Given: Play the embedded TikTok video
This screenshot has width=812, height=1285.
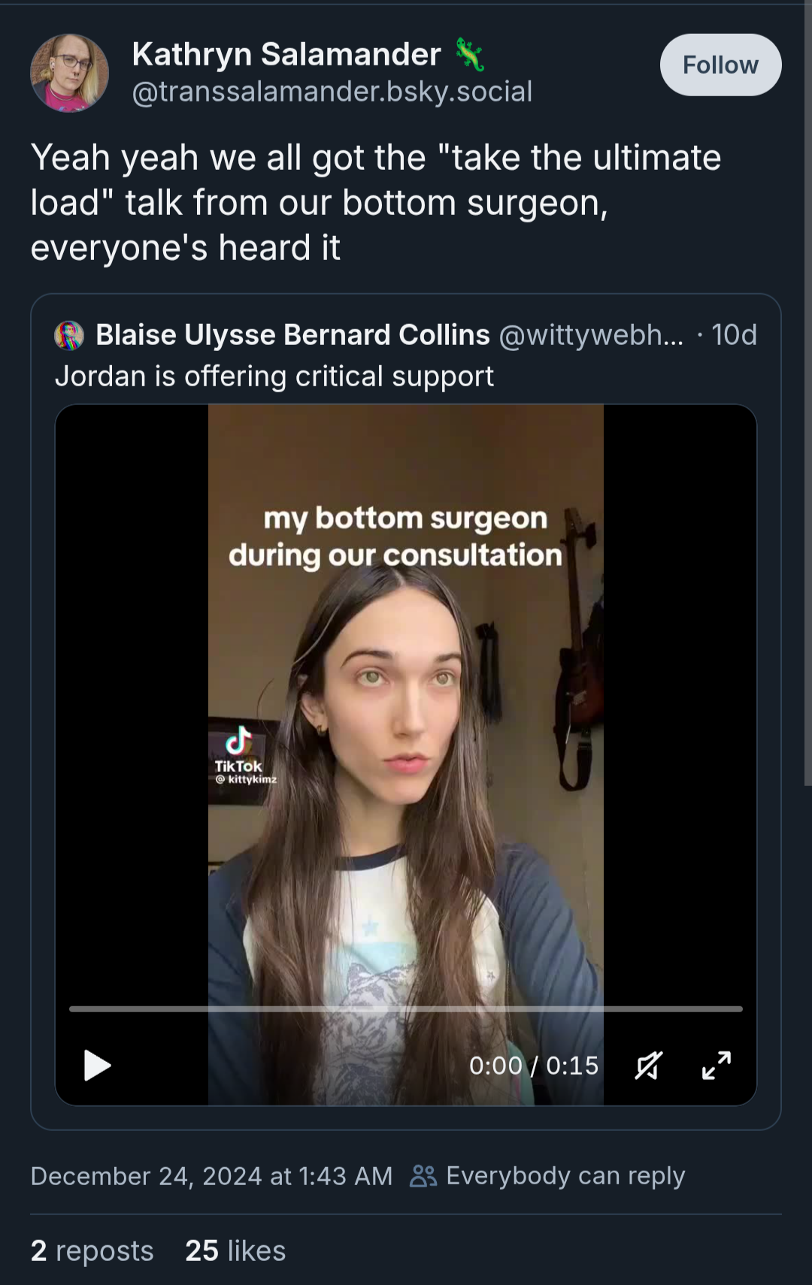Looking at the screenshot, I should pos(98,1065).
